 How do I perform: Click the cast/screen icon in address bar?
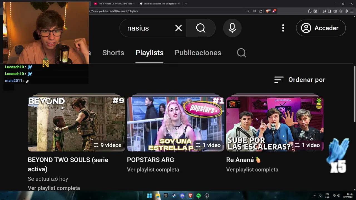coord(254,11)
